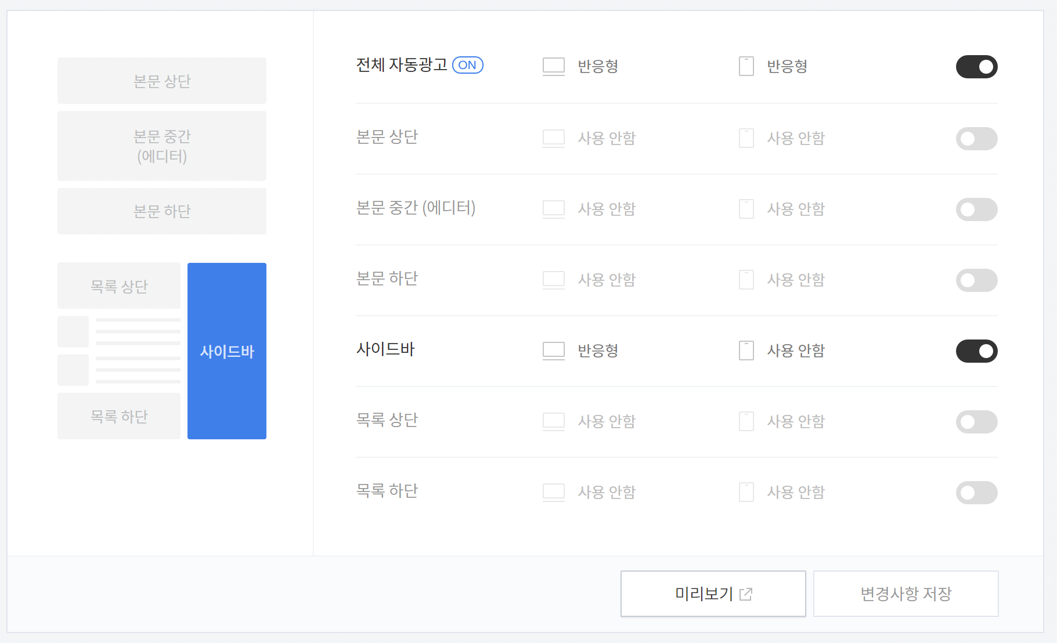Select the 본문 상단 box in the layout preview
Image resolution: width=1057 pixels, height=643 pixels.
tap(162, 81)
